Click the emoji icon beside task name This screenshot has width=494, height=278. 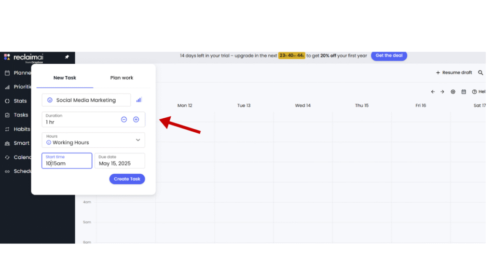(50, 100)
